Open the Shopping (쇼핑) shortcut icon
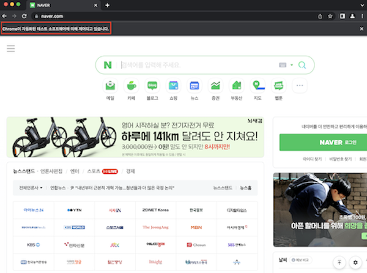Screen dimensions: 367x273 click(x=174, y=86)
